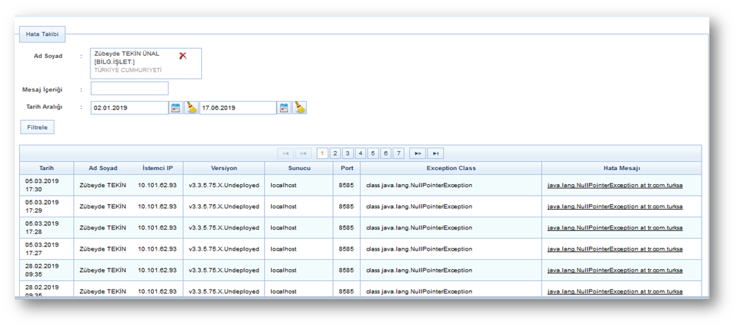Open the Hata Takibi tab
The width and height of the screenshot is (739, 329).
(x=42, y=34)
